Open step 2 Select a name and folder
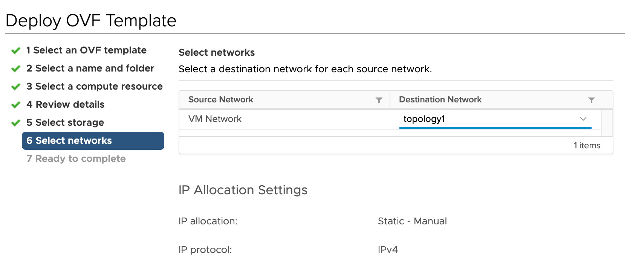 (90, 68)
